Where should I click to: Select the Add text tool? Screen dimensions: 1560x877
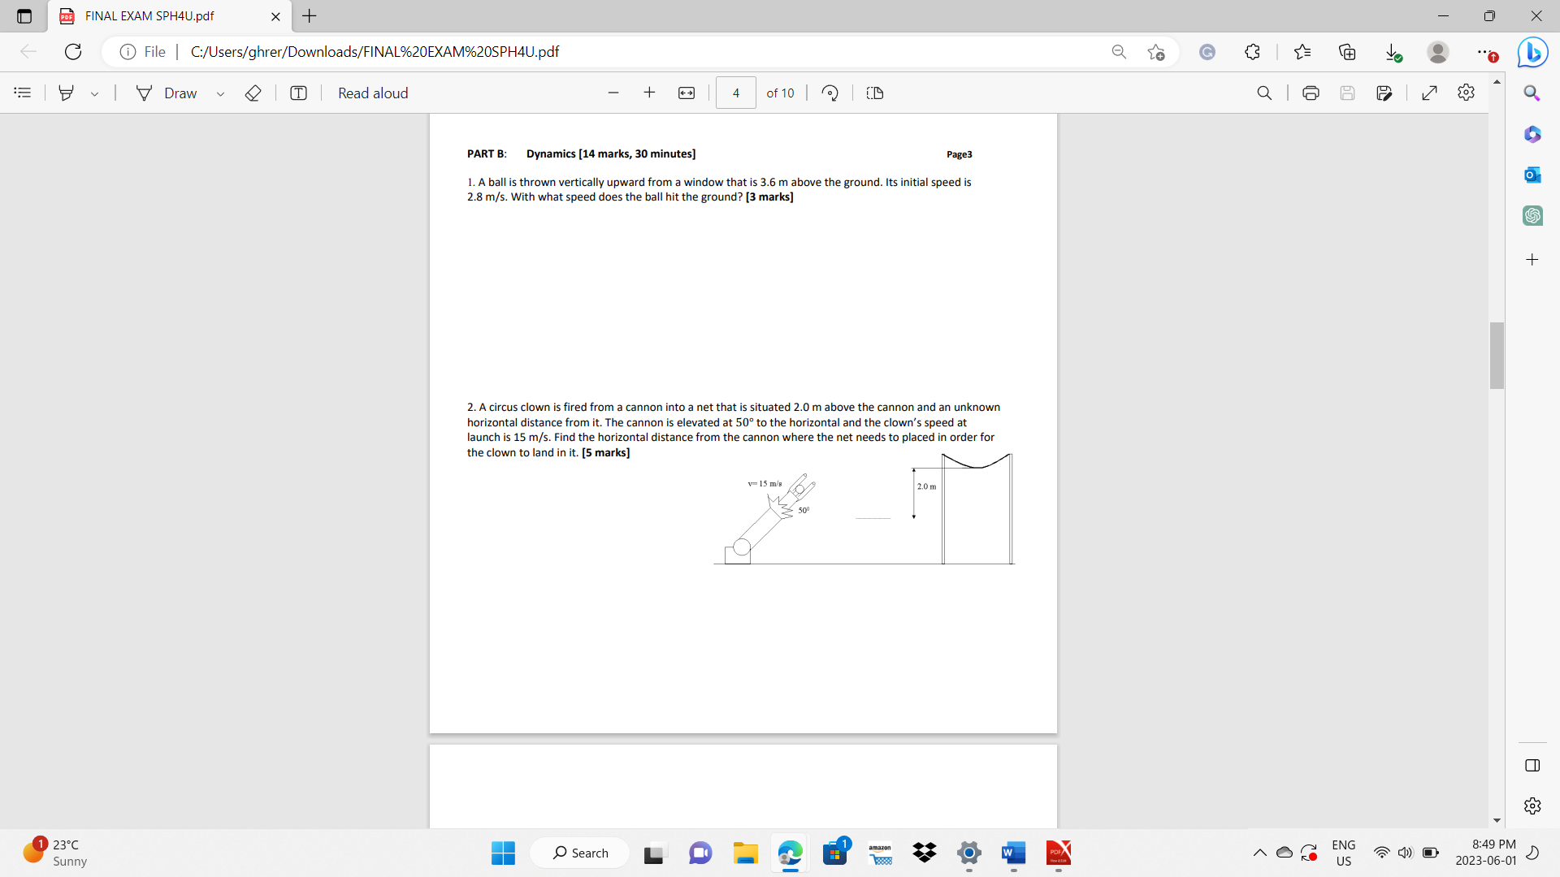click(x=298, y=93)
